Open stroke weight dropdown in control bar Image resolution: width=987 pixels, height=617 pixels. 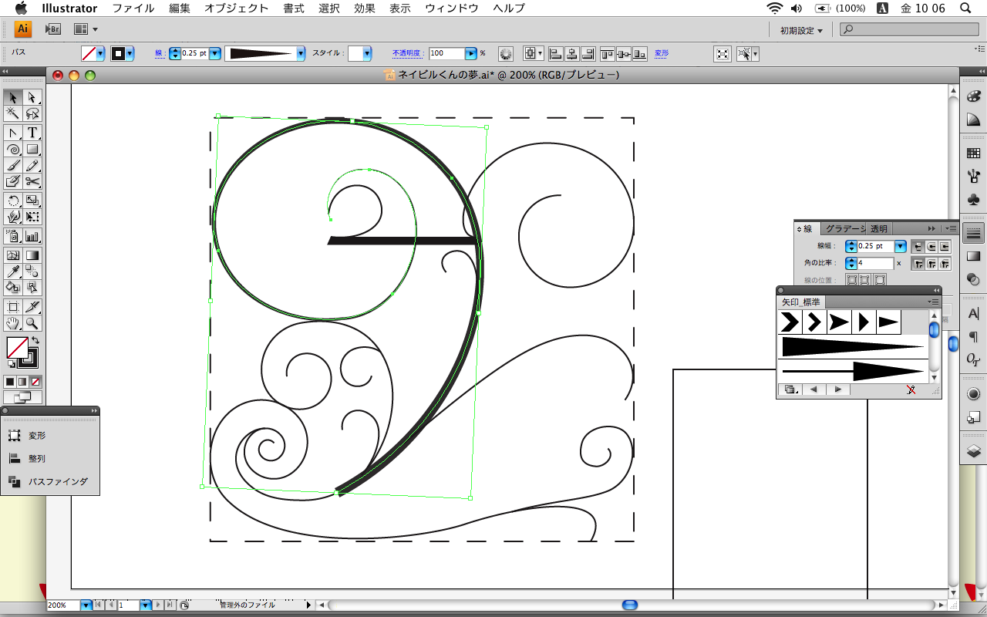pos(214,53)
